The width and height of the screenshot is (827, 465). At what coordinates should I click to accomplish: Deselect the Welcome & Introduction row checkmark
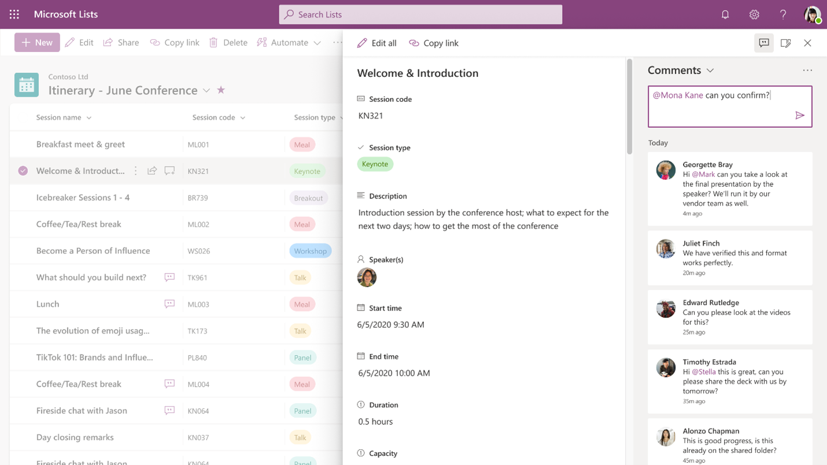coord(23,171)
